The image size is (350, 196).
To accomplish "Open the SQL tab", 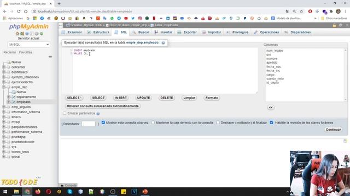I will [121, 32].
